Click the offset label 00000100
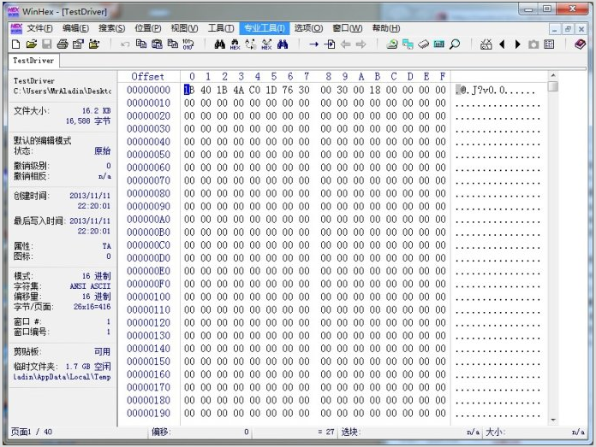 [149, 297]
